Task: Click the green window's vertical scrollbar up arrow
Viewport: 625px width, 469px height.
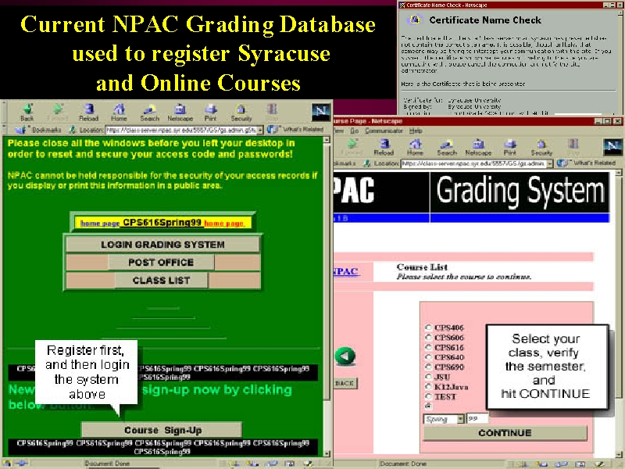Action: click(x=327, y=140)
